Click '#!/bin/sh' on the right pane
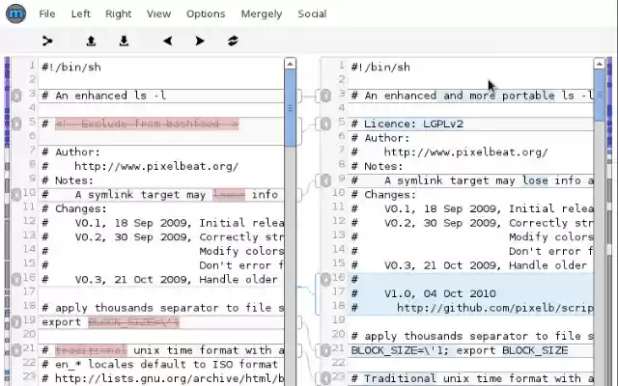618x386 pixels. pyautogui.click(x=380, y=67)
